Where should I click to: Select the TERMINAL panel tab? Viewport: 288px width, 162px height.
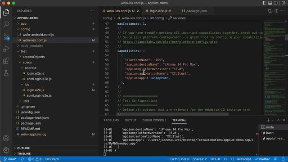(x=179, y=120)
